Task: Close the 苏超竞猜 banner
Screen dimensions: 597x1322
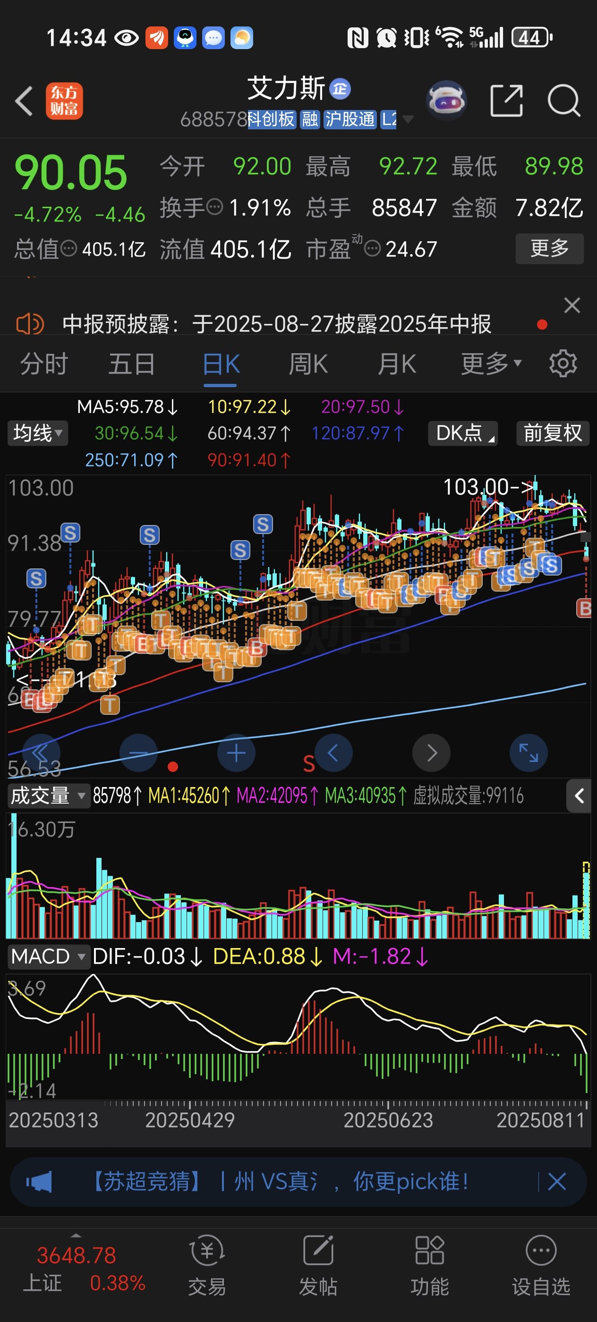Action: pyautogui.click(x=557, y=1182)
